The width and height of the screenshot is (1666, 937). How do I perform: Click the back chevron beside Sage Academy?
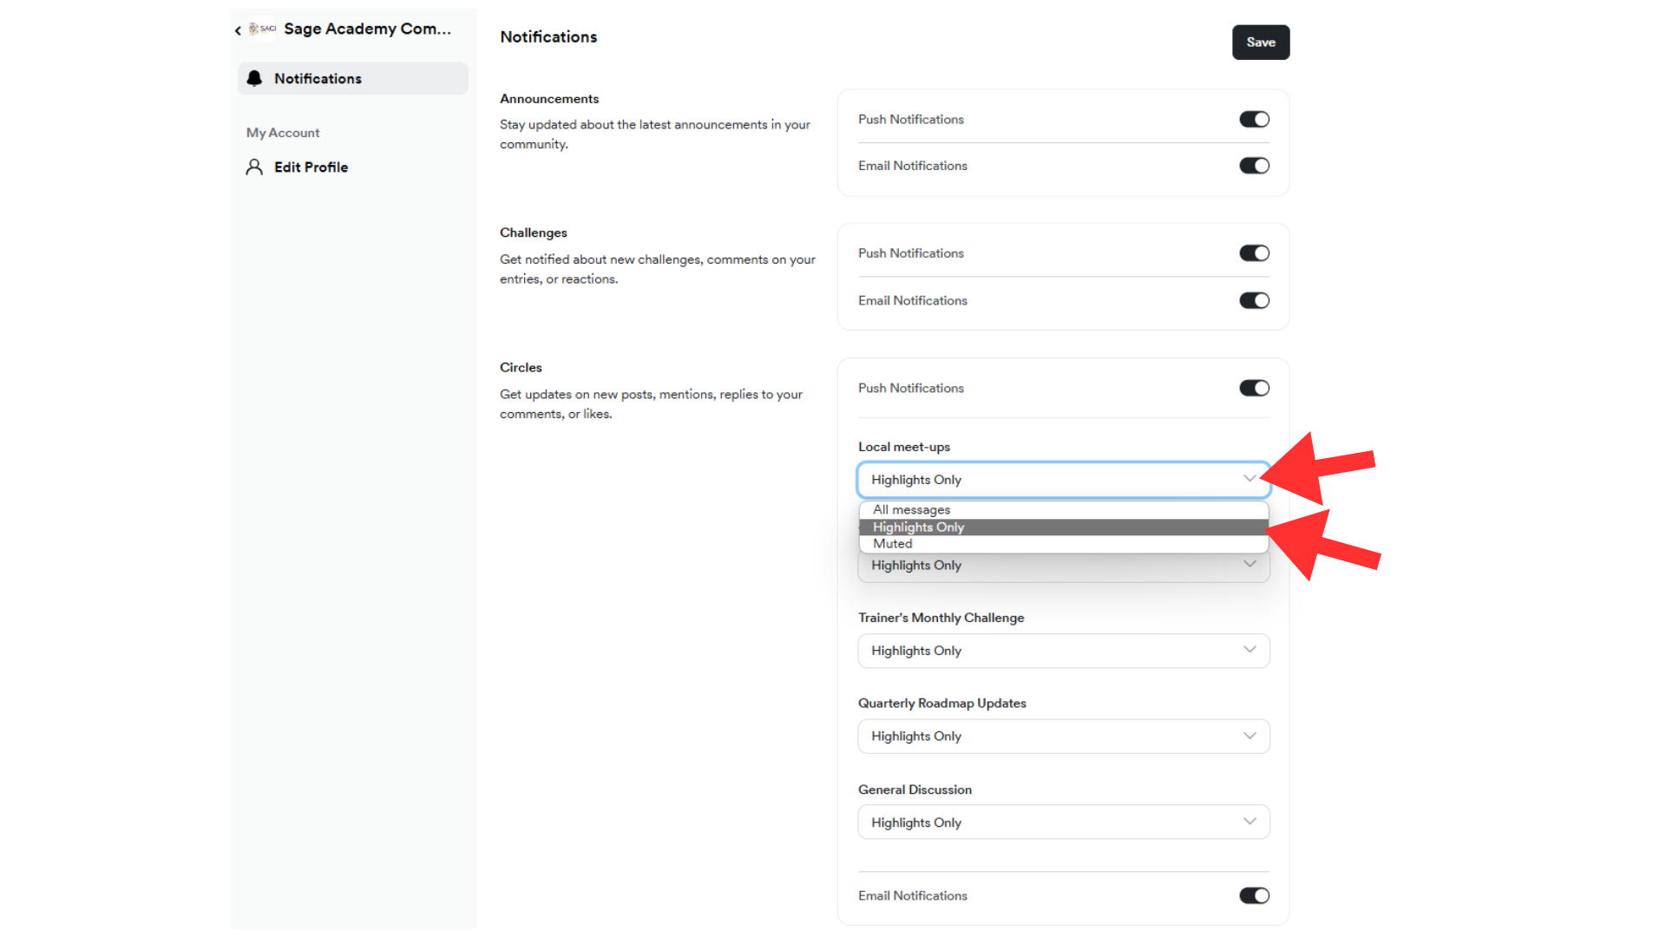coord(238,30)
